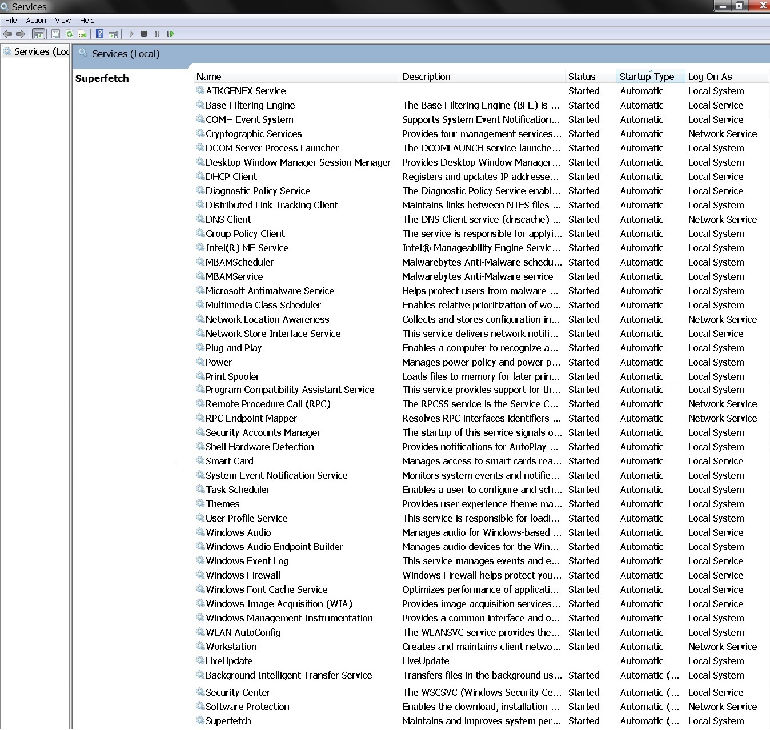
Task: Click the gear icon beside Smart Card
Action: (x=200, y=460)
